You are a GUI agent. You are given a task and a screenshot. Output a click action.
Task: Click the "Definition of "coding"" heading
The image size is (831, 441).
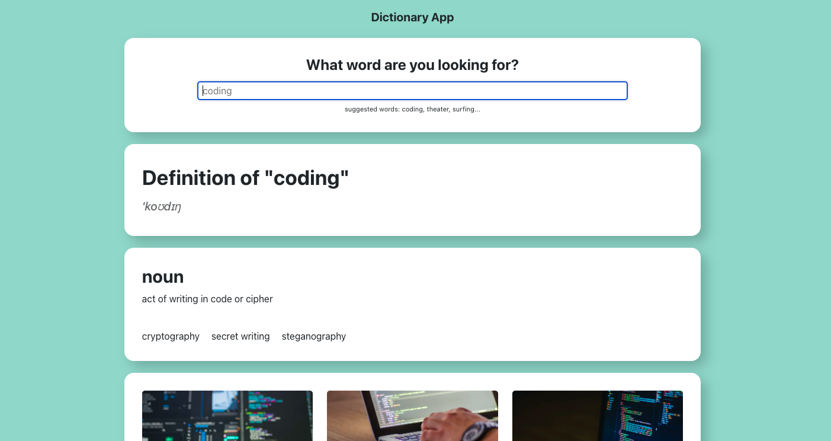pos(246,178)
